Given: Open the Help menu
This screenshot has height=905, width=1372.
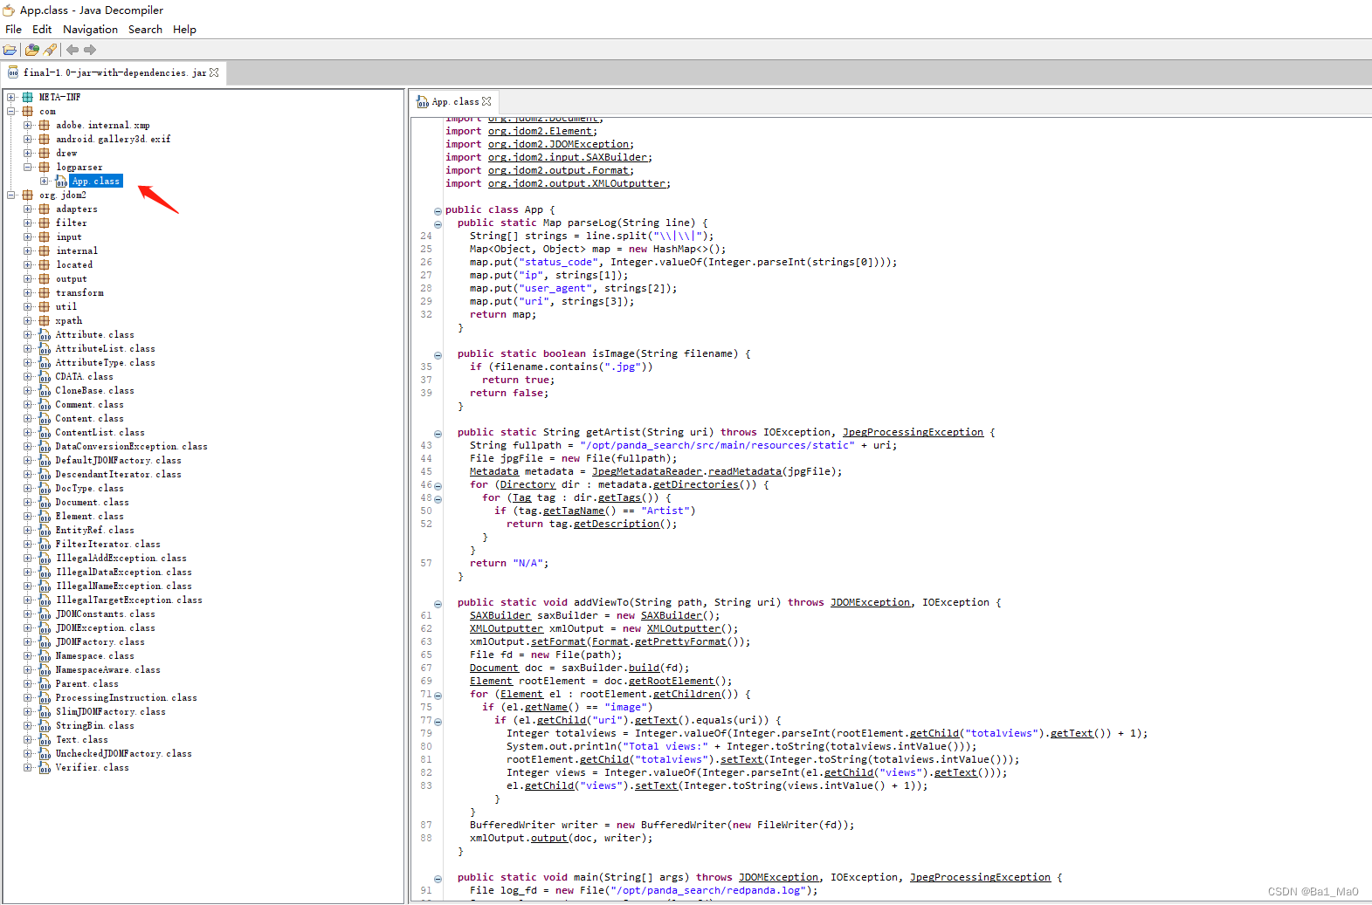Looking at the screenshot, I should (x=184, y=29).
